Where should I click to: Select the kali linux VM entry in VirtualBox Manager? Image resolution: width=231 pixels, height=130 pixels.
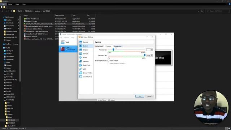(x=68, y=49)
